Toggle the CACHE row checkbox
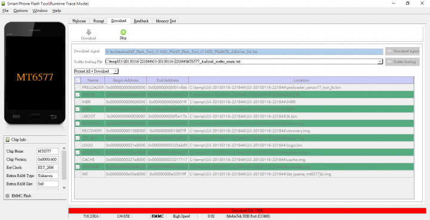 click(78, 160)
